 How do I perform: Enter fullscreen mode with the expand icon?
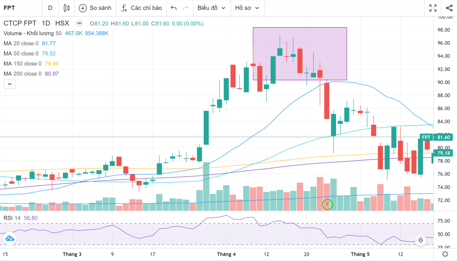(432, 8)
